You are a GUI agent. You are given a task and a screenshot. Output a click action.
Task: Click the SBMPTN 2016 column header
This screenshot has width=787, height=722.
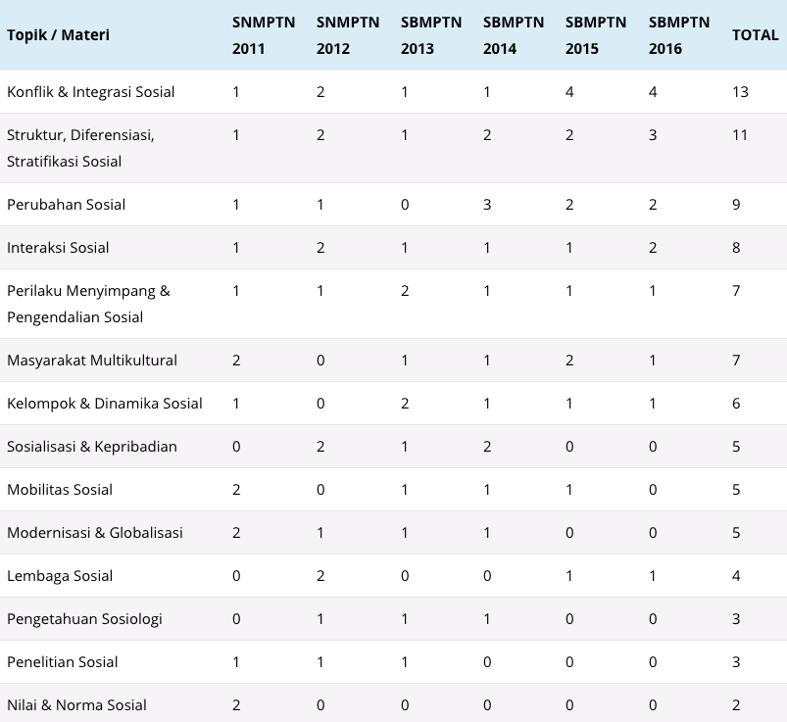679,35
